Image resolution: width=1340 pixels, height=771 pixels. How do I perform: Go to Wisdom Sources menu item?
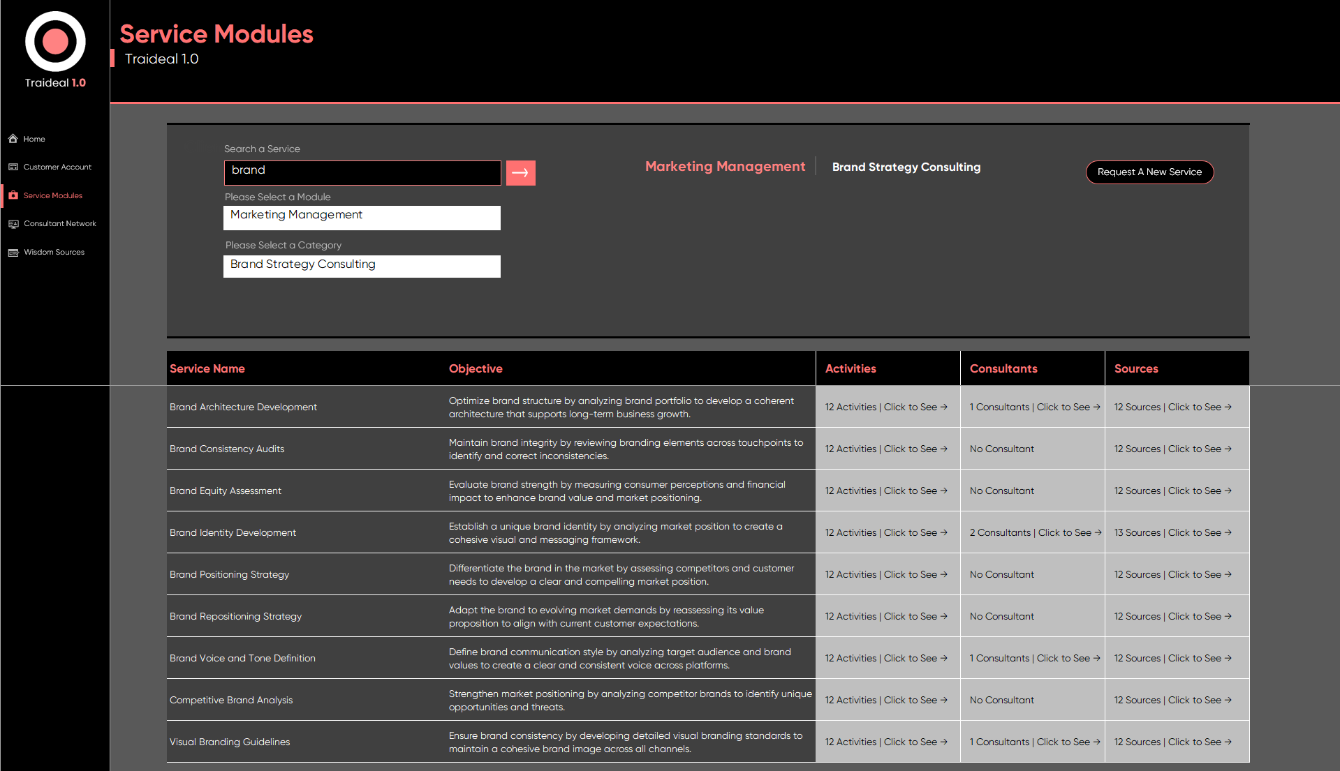point(54,253)
